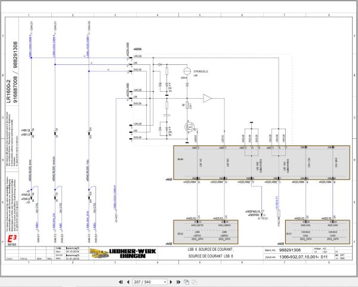Select the title line 'LSB 6 SOURCE DE COURANT ,'
The height and width of the screenshot is (287, 358).
(x=211, y=249)
